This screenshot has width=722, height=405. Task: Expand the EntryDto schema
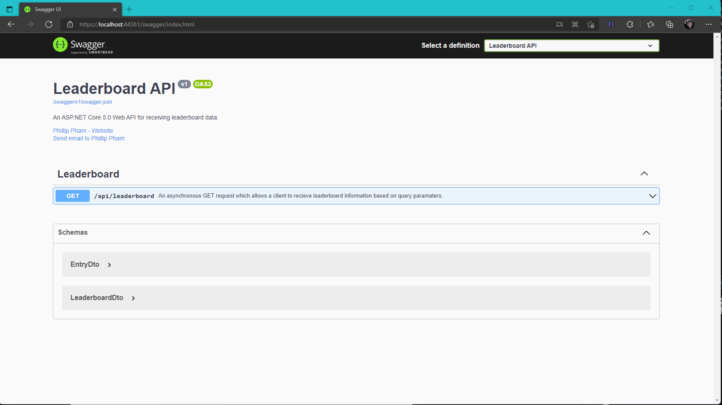[x=91, y=265]
